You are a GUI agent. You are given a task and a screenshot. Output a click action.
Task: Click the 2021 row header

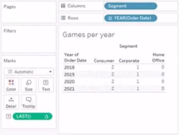point(69,88)
